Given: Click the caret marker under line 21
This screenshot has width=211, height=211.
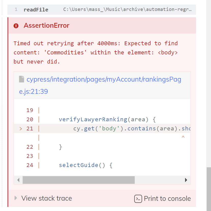Looking at the screenshot, I should (x=183, y=137).
